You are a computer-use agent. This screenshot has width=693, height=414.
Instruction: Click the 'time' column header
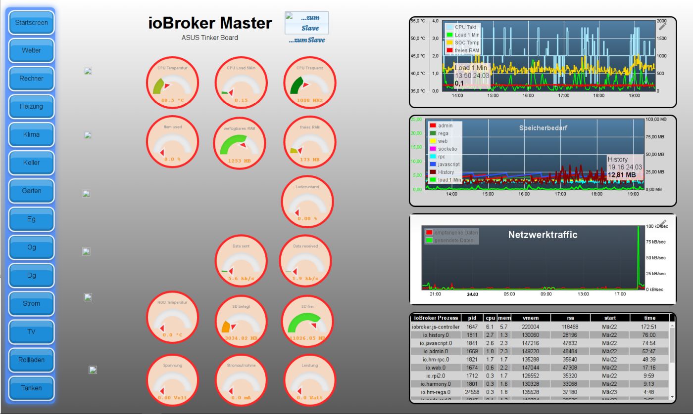pyautogui.click(x=649, y=318)
